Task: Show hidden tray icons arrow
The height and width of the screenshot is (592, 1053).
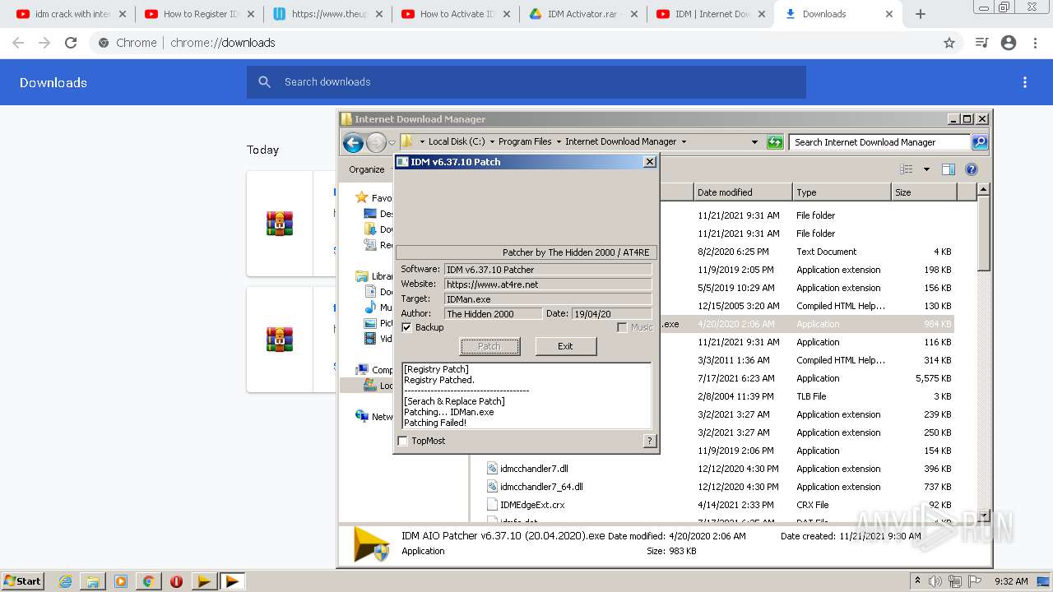Action: click(917, 581)
